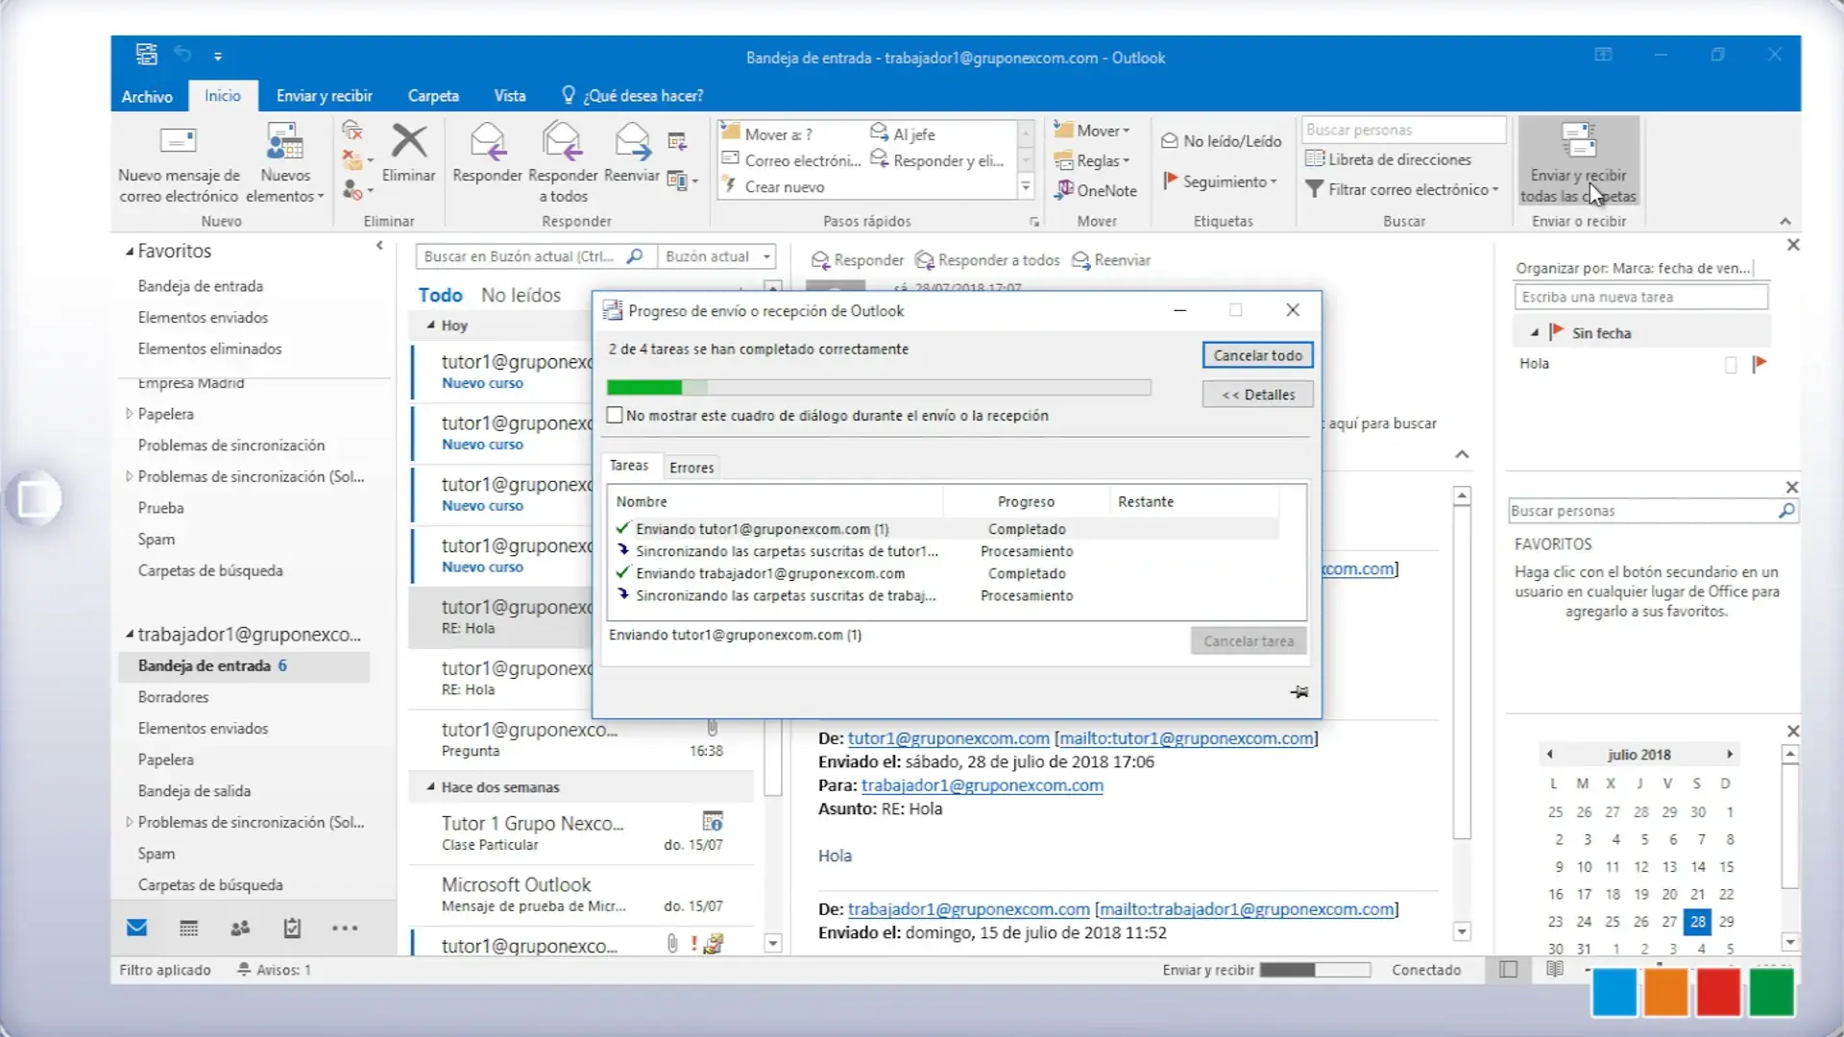Viewport: 1844px width, 1037px height.
Task: Open the Mover dropdown in ribbon
Action: pyautogui.click(x=1092, y=131)
